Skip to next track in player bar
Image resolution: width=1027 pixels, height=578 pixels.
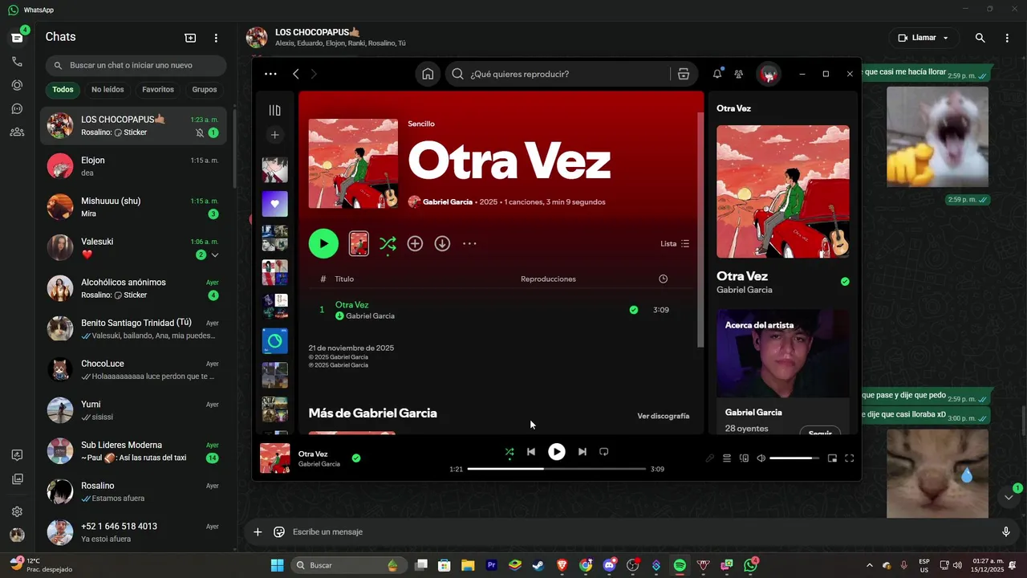583,452
